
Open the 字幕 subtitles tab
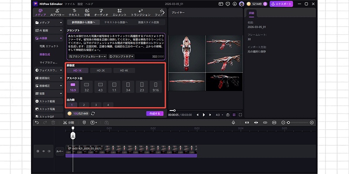pos(87,13)
